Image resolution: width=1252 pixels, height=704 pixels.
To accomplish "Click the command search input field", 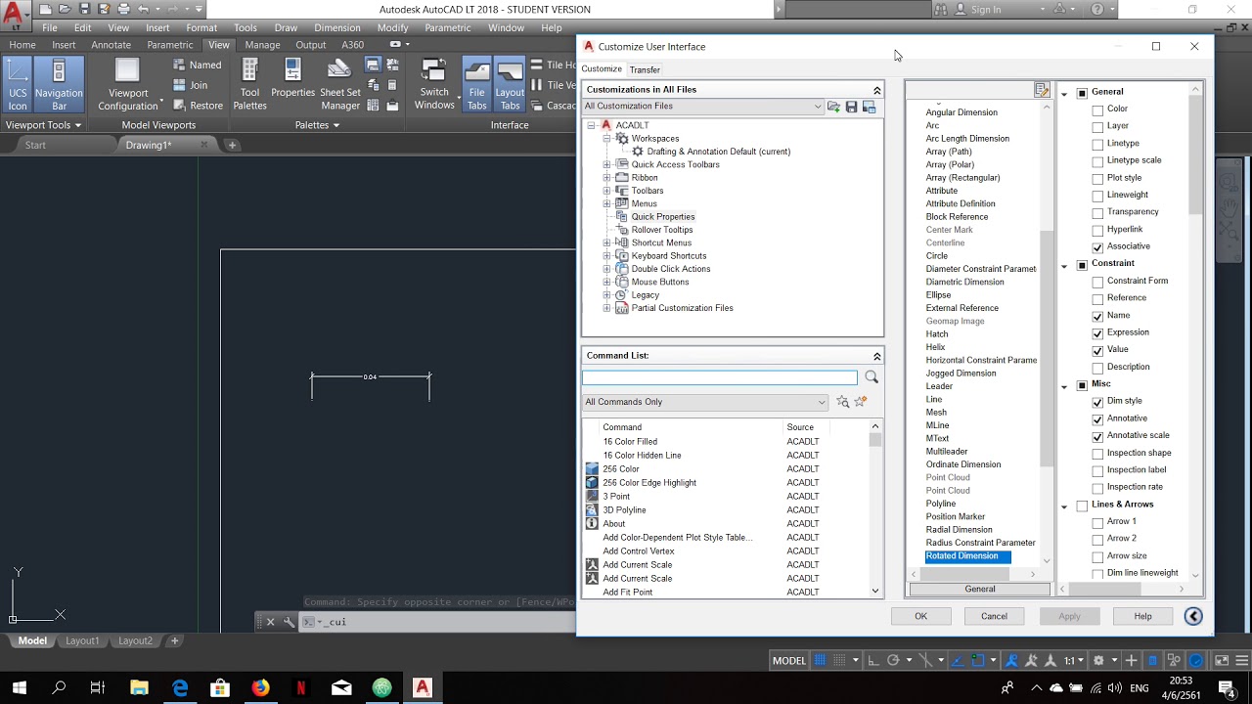I will coord(720,377).
